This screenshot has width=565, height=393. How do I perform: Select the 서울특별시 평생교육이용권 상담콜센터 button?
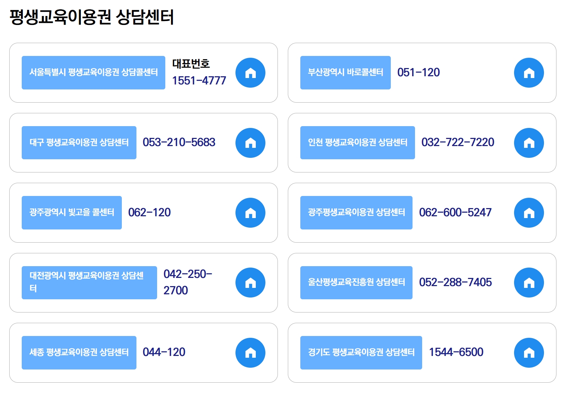(x=93, y=72)
